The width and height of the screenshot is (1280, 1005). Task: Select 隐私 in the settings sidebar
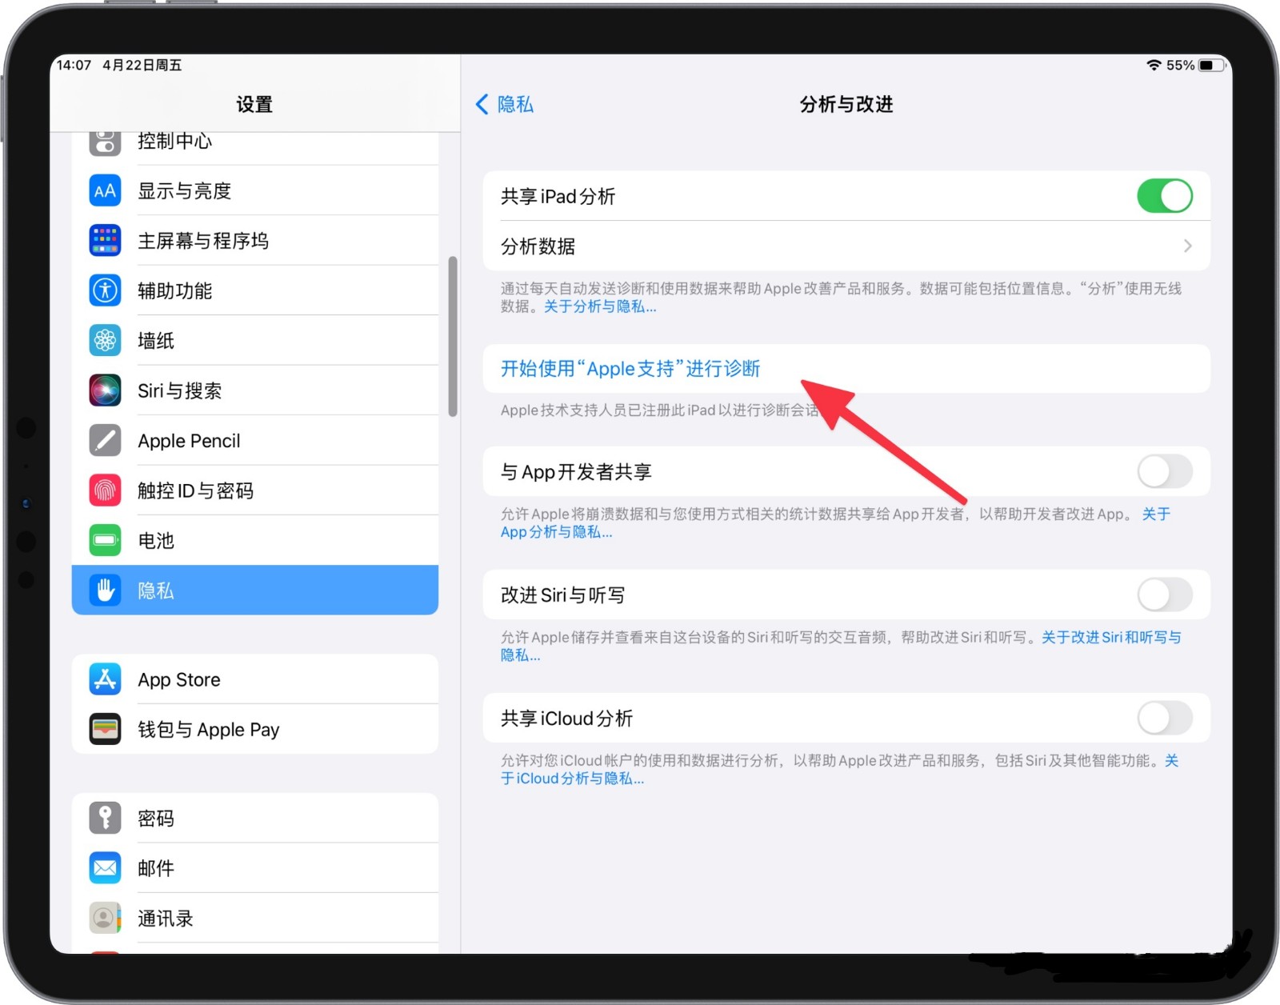tap(255, 591)
